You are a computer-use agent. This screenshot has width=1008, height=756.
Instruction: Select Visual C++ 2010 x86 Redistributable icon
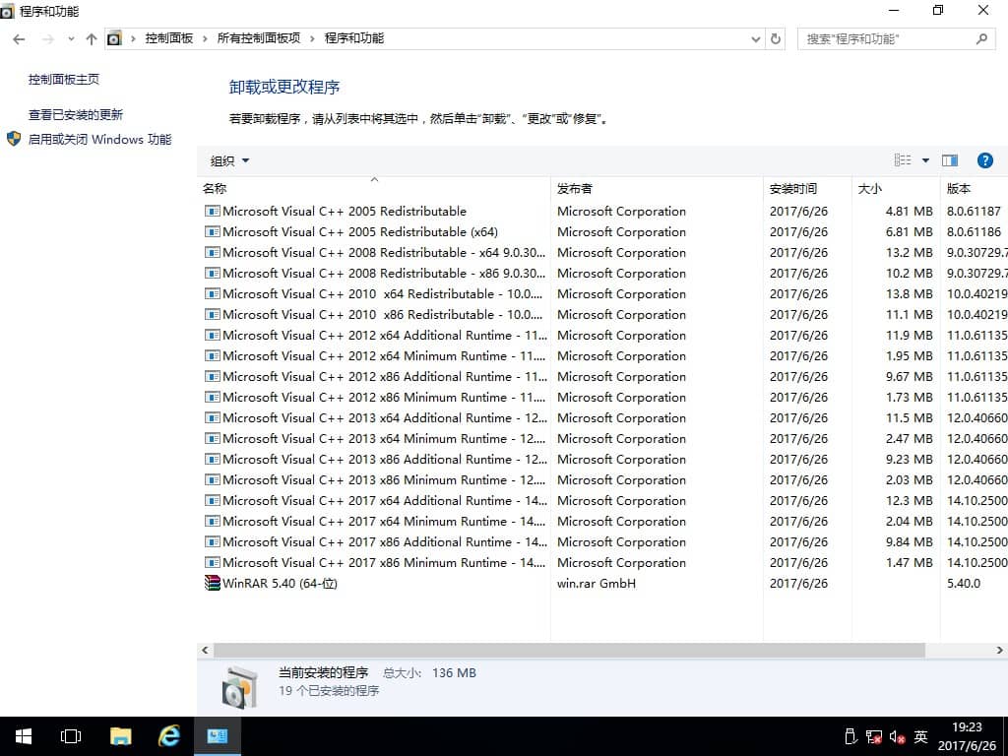213,314
